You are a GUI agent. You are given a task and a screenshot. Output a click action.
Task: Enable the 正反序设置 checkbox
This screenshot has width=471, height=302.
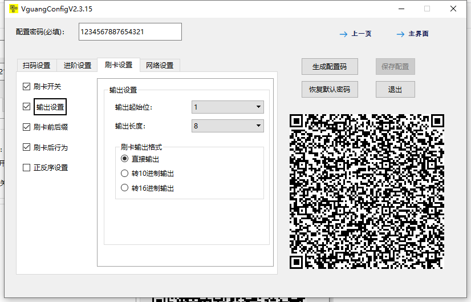26,167
